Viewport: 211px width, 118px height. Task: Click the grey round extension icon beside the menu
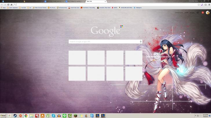[x=205, y=5]
